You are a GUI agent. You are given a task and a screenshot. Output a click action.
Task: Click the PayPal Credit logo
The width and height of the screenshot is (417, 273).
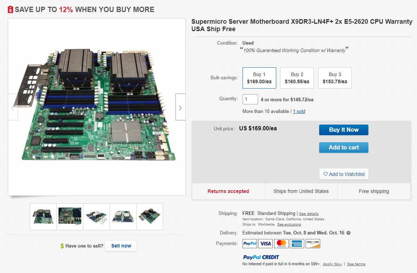[x=261, y=257]
